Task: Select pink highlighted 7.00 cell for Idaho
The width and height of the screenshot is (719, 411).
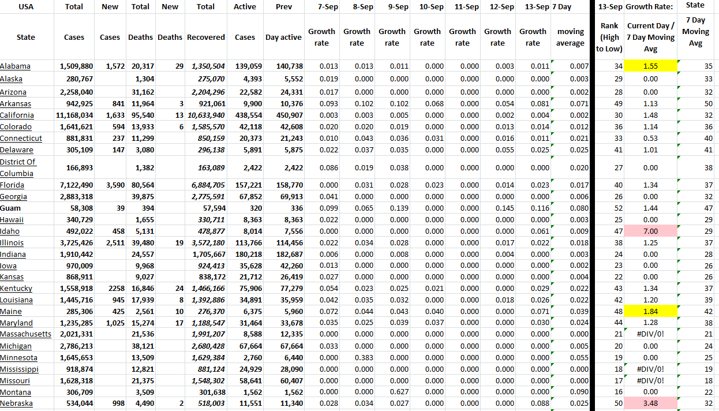Action: pos(650,231)
